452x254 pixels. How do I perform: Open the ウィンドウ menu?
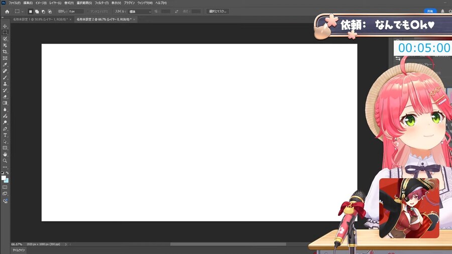click(x=145, y=3)
